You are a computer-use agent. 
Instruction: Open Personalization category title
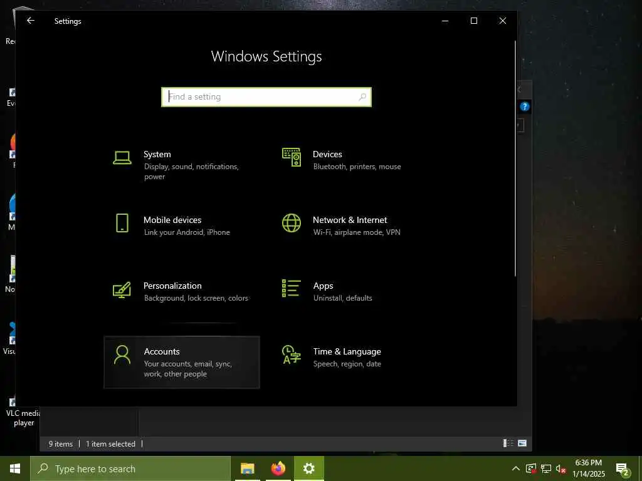coord(172,286)
